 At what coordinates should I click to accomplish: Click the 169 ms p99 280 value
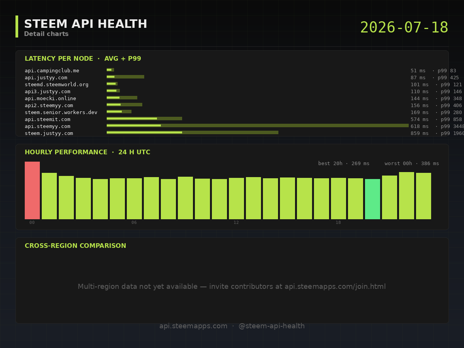(x=436, y=113)
